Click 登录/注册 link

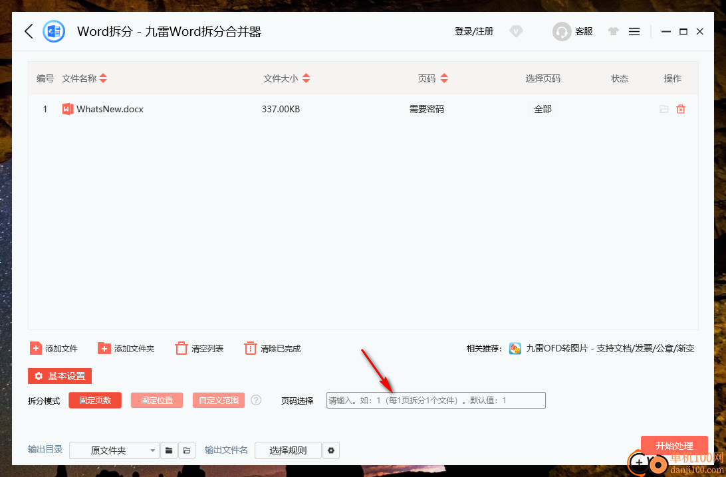tap(473, 31)
